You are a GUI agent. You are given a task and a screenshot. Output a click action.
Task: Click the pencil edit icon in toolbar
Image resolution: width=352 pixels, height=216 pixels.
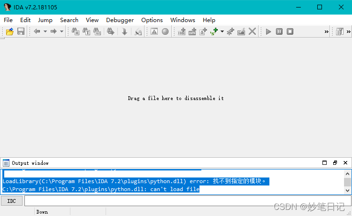241,31
